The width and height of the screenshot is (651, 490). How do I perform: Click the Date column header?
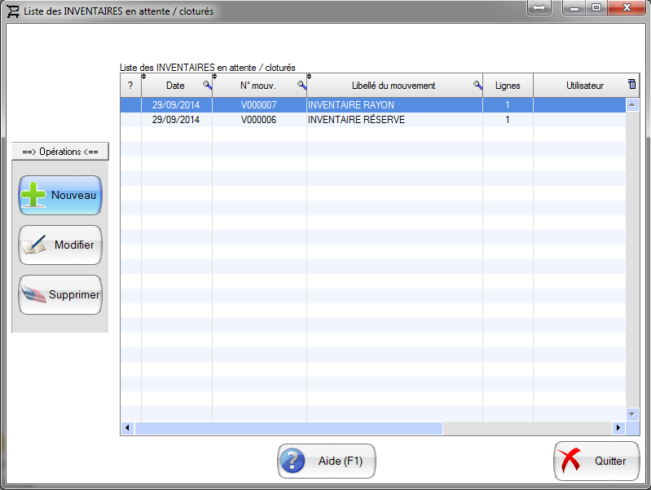pyautogui.click(x=175, y=86)
